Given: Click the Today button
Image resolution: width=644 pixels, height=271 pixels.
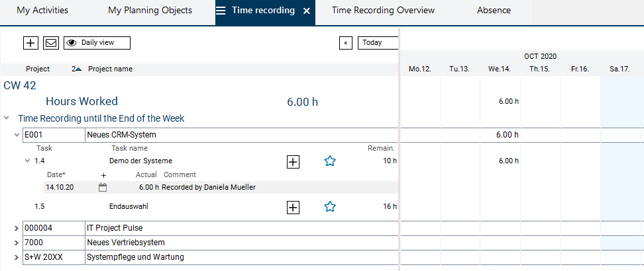Looking at the screenshot, I should click(378, 43).
